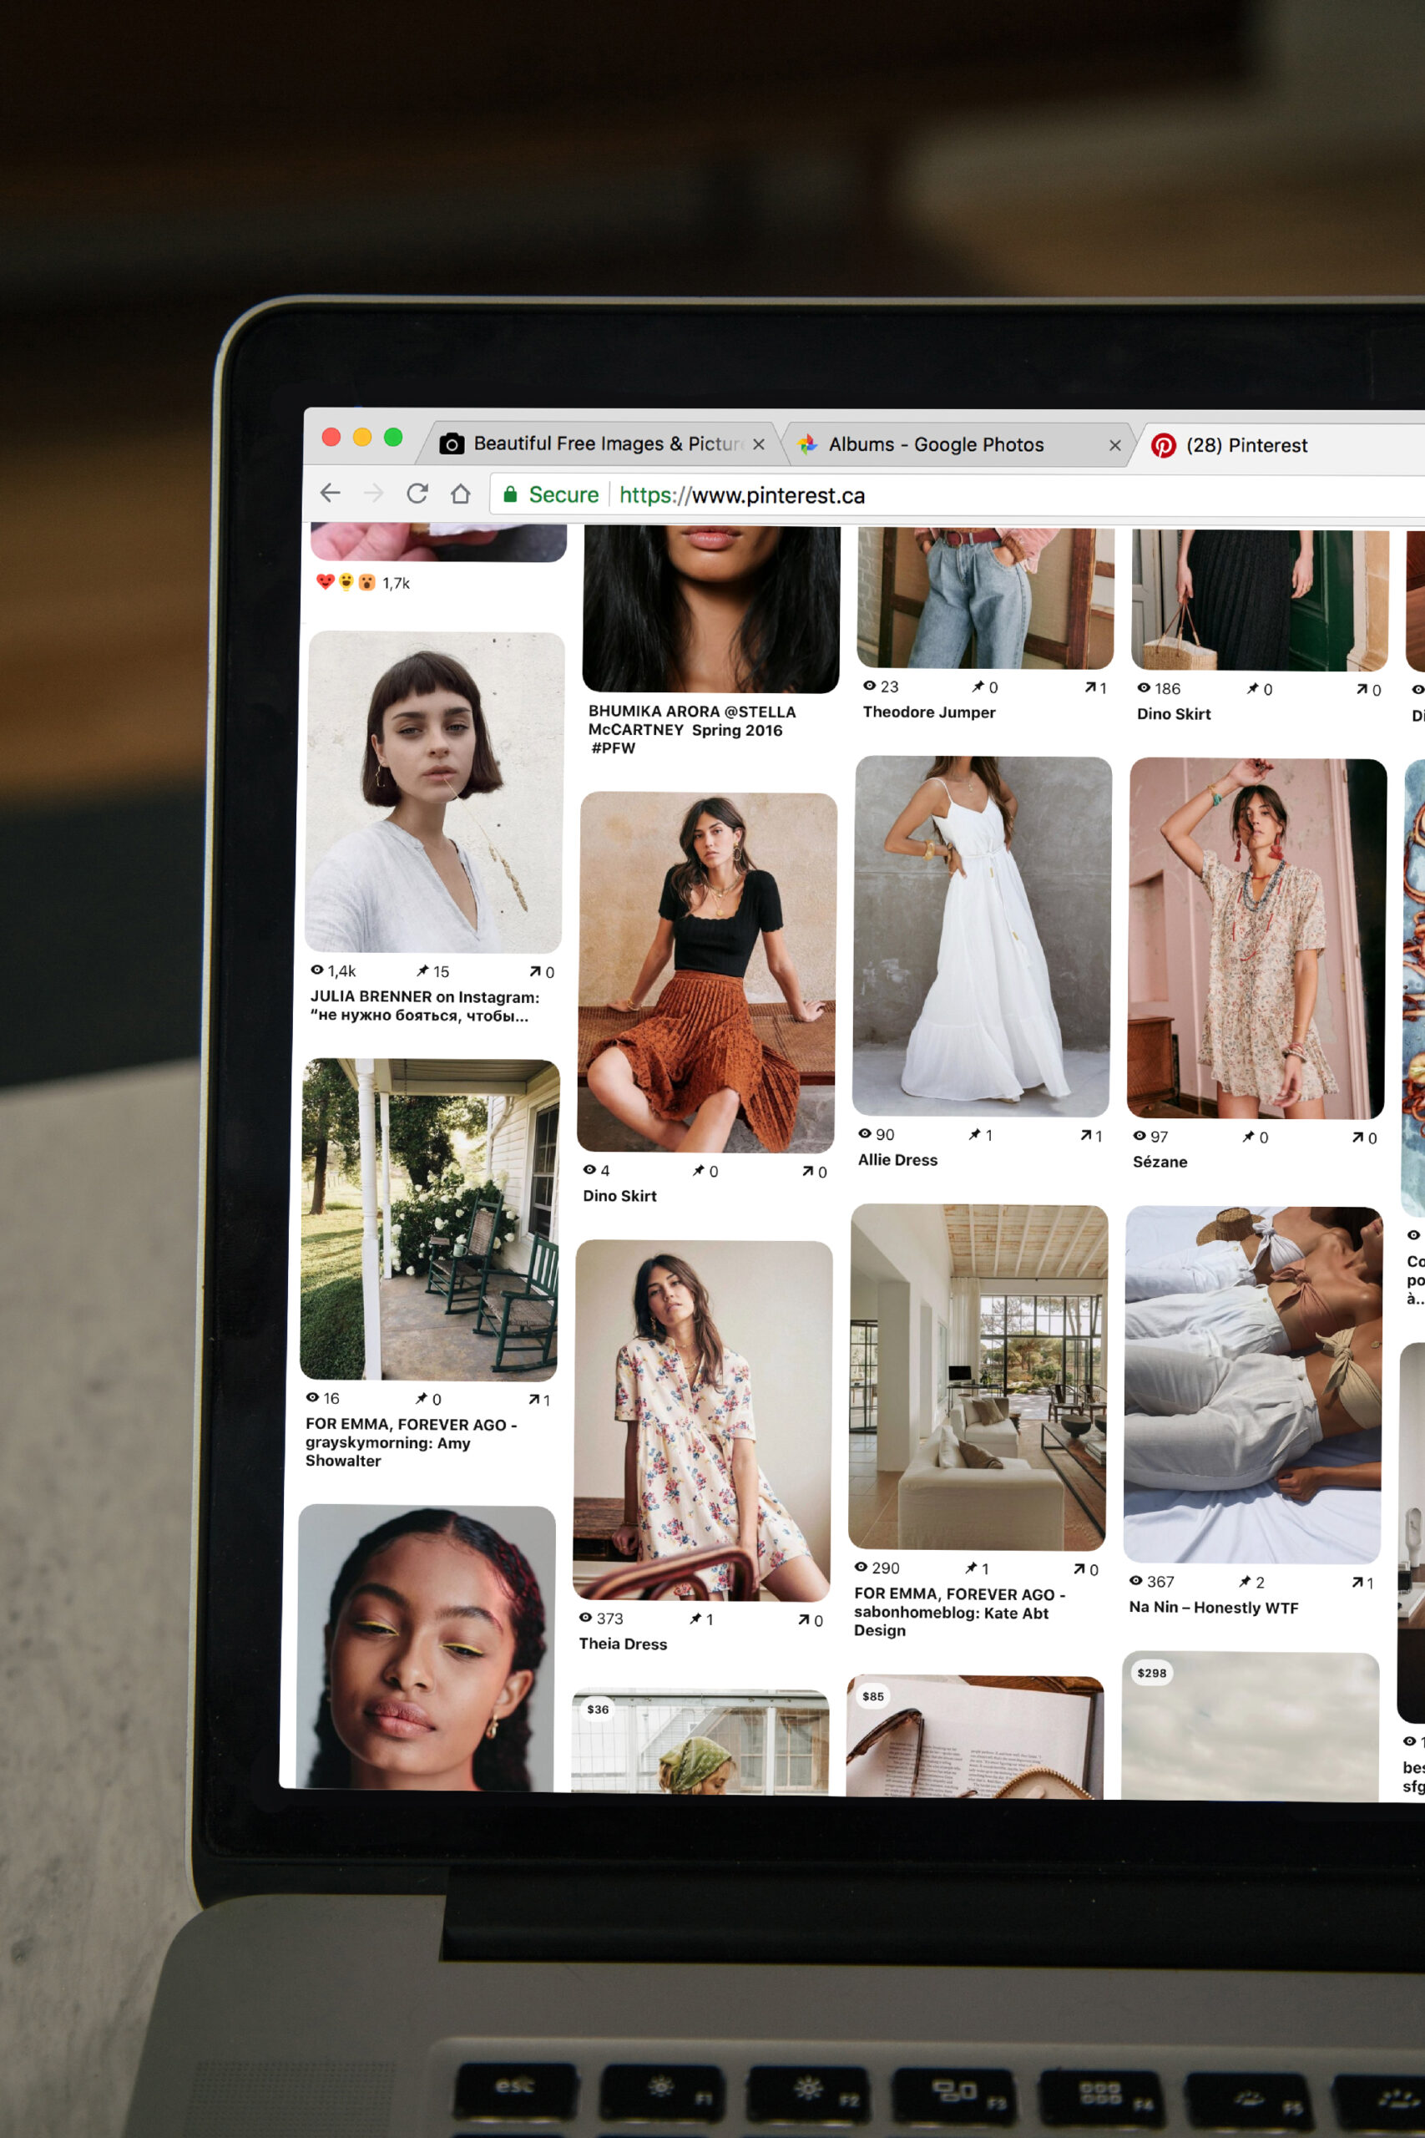Open the Theia Dress pin title
Image resolution: width=1425 pixels, height=2138 pixels.
point(623,1644)
